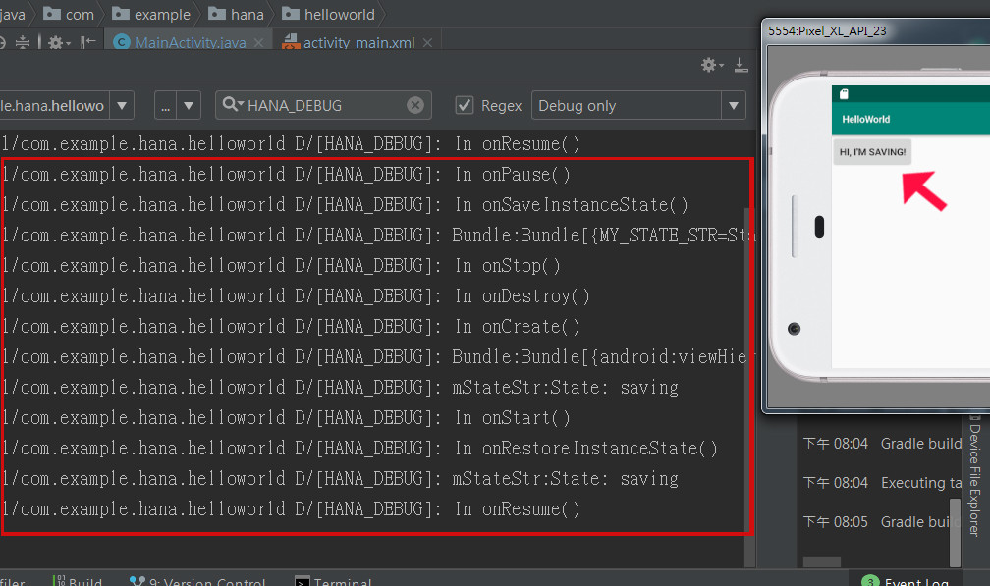Click the Event Log vertical scrollbar
This screenshot has height=586, width=990.
(x=956, y=532)
